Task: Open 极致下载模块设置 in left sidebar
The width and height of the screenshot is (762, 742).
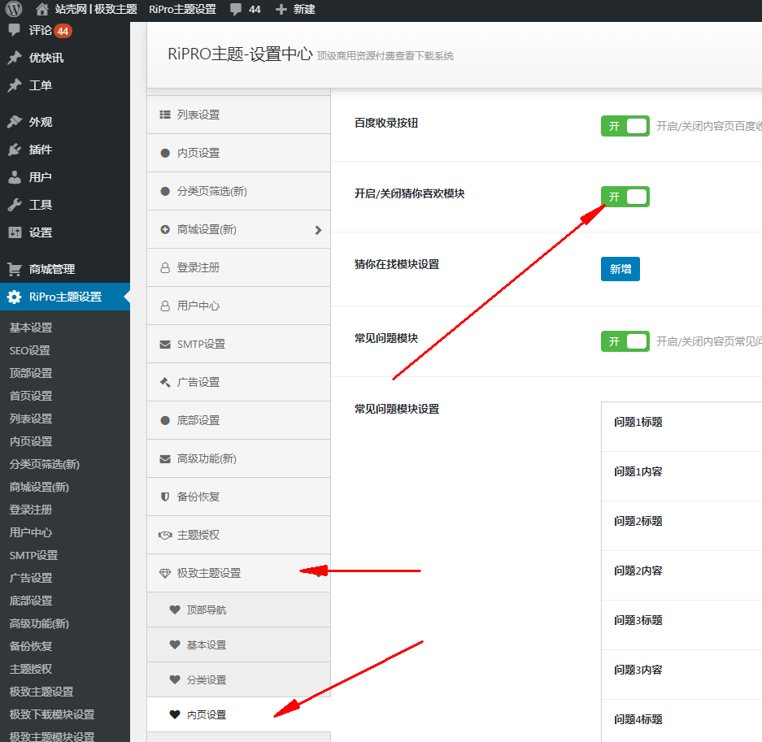Action: pos(52,714)
